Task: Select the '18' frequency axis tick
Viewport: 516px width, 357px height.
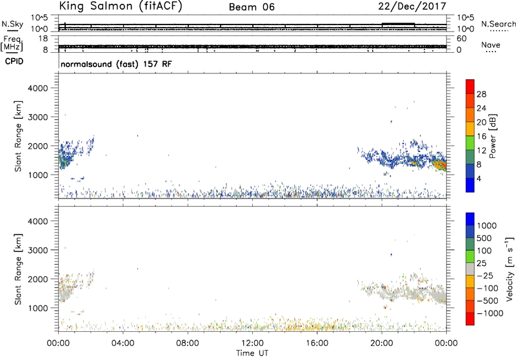Action: coord(43,39)
